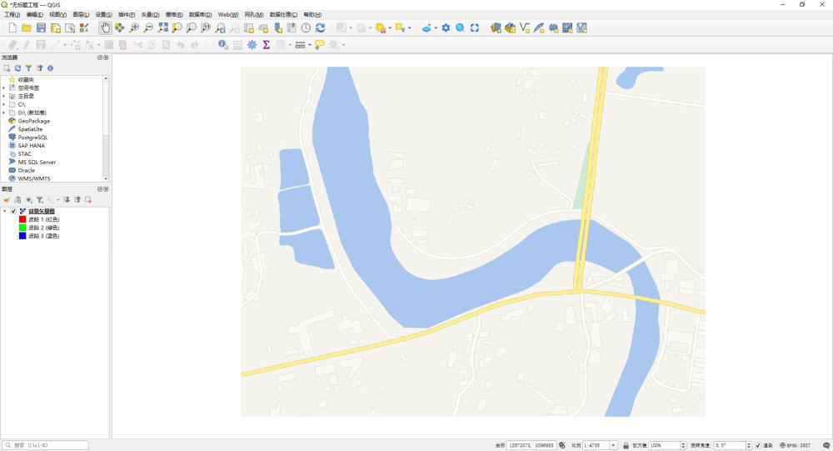Open the blue layer plugin dropdown arrow
This screenshot has width=833, height=451.
click(x=436, y=28)
